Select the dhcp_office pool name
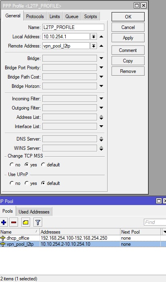The image size is (166, 282). [x=18, y=238]
